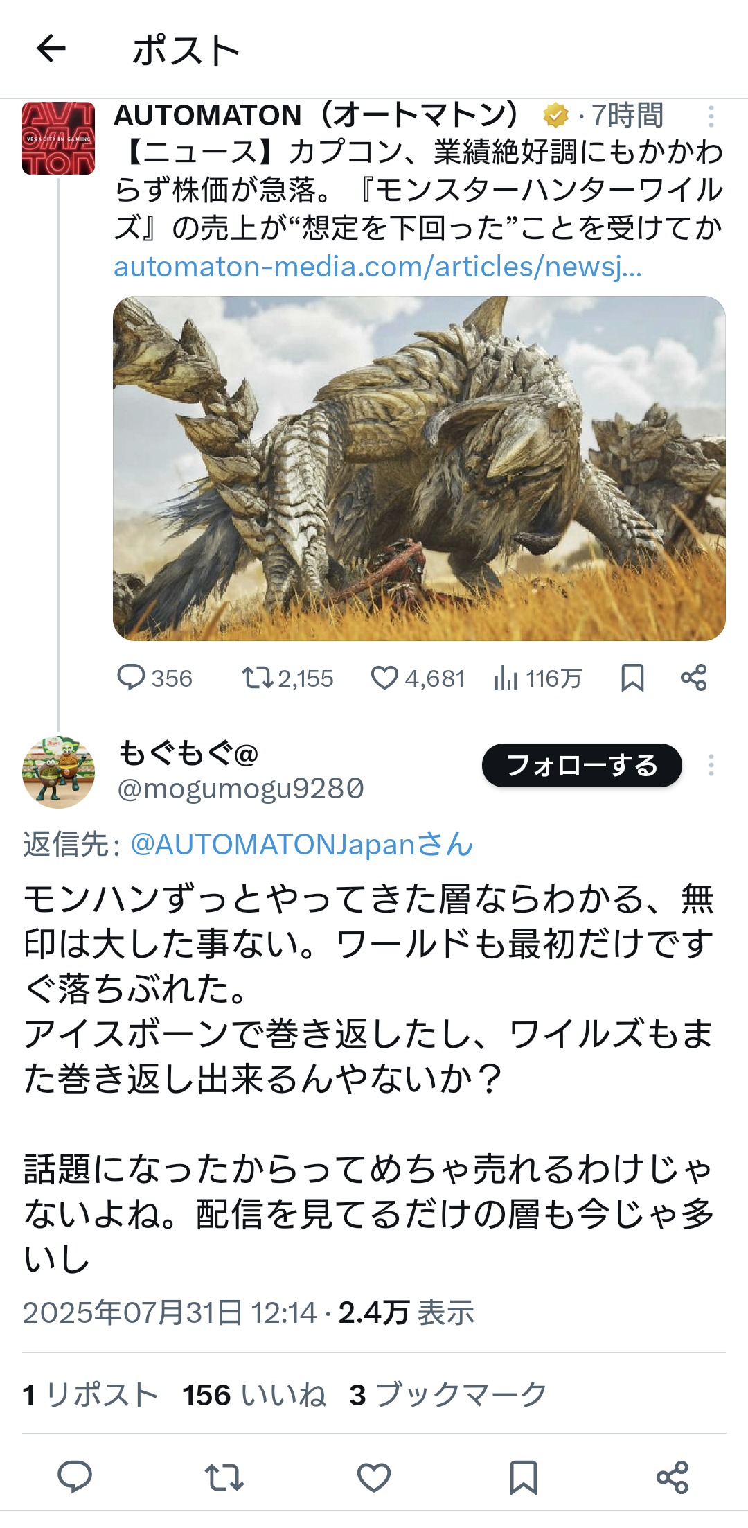Tap the フォローする button

coord(582,765)
